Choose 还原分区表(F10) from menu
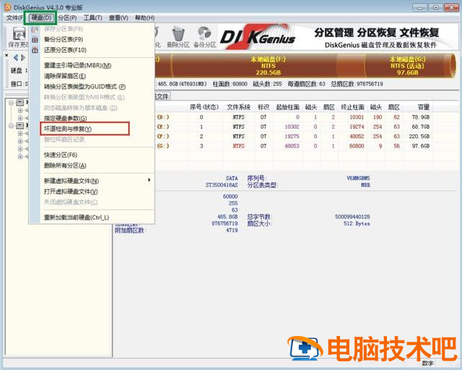Image resolution: width=462 pixels, height=370 pixels. pyautogui.click(x=65, y=50)
